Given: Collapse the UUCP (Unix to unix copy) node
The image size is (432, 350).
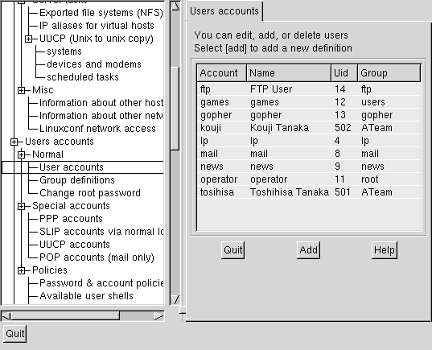Looking at the screenshot, I should 28,39.
